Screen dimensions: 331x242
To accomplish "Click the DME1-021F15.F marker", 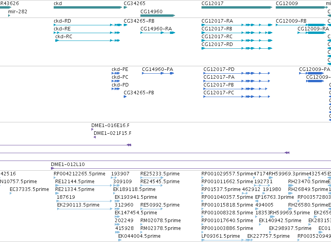I will point(95,137).
